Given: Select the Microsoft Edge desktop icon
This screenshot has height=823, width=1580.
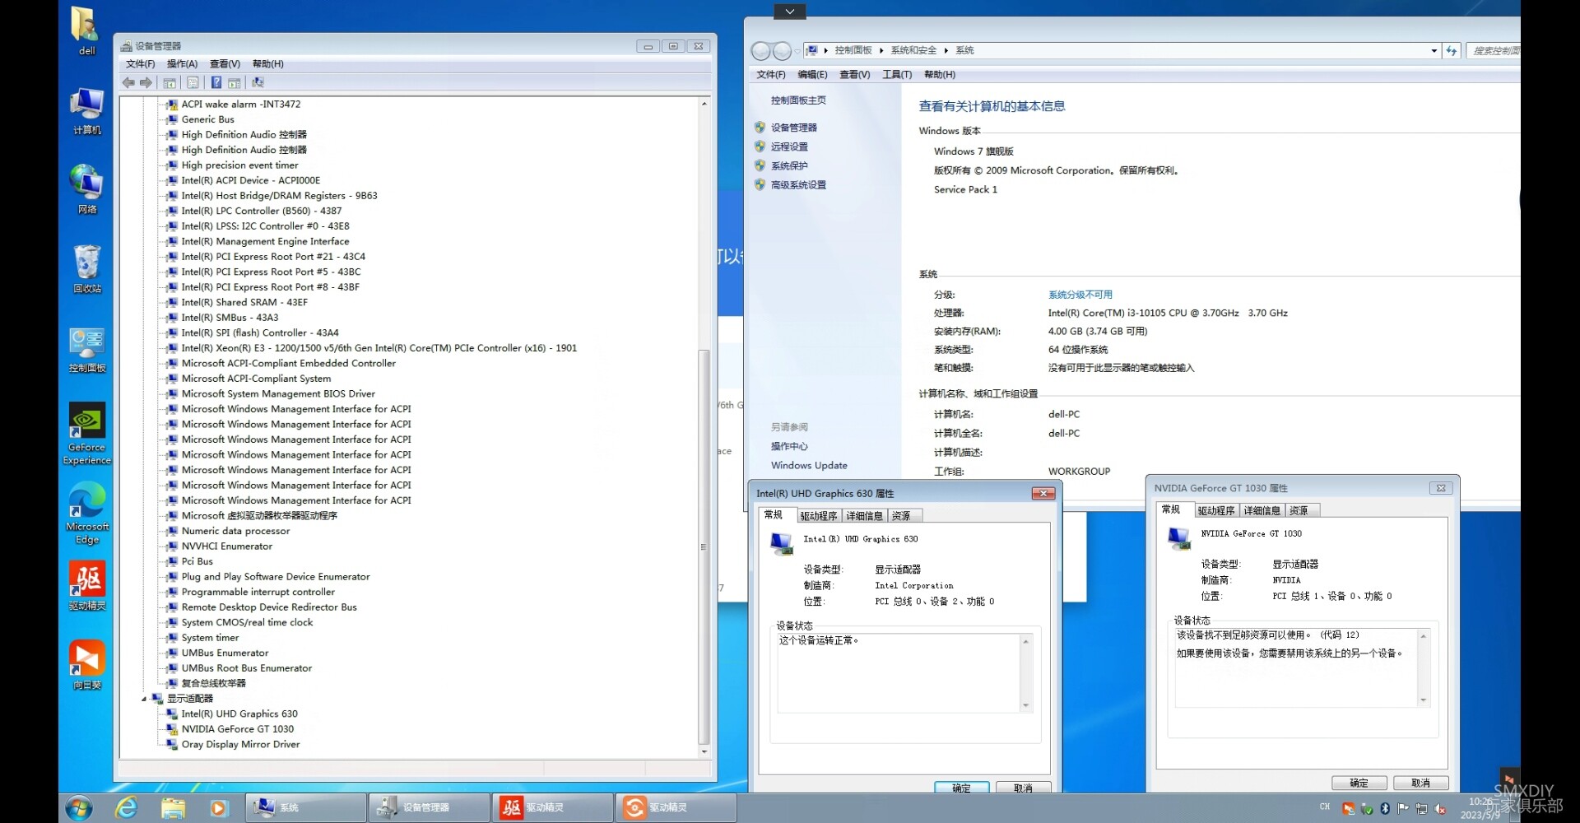Looking at the screenshot, I should click(86, 514).
